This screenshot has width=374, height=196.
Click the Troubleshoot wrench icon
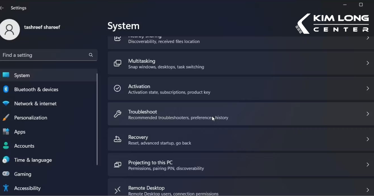(x=117, y=114)
